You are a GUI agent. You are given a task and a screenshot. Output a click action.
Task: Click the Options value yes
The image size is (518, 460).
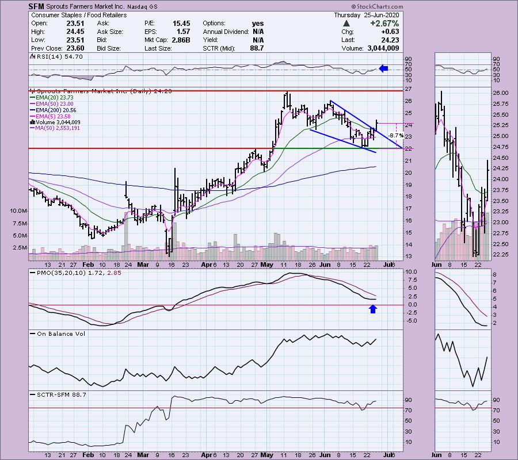click(x=258, y=24)
